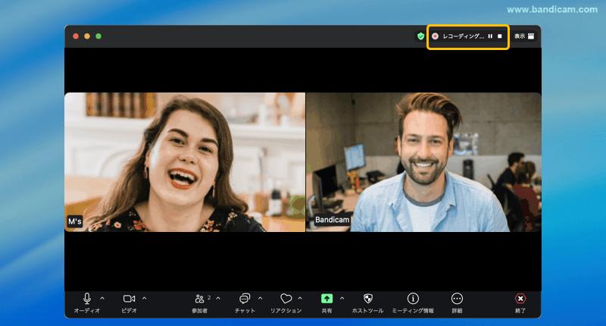Expand the reactions options chevron
Viewport: 606px width, 326px height.
click(300, 298)
